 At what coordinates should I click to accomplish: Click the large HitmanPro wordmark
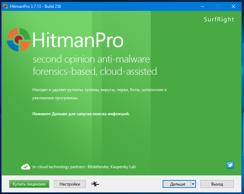[78, 40]
